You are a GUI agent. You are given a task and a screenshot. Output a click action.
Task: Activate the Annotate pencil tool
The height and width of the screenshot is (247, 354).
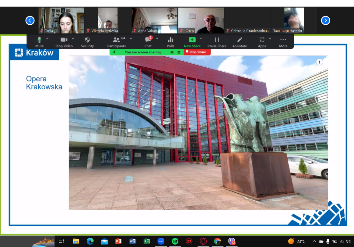[240, 42]
